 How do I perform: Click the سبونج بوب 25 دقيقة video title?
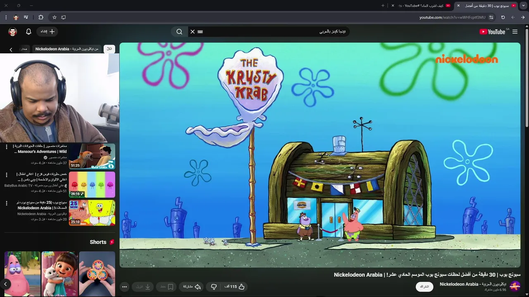coord(42,205)
